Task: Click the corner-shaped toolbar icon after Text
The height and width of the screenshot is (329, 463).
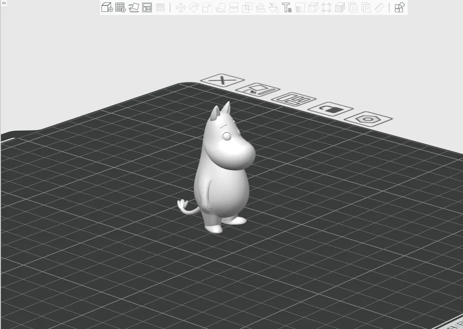Action: (300, 7)
